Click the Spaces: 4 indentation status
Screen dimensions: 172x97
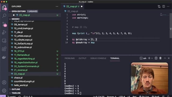pos(112,96)
